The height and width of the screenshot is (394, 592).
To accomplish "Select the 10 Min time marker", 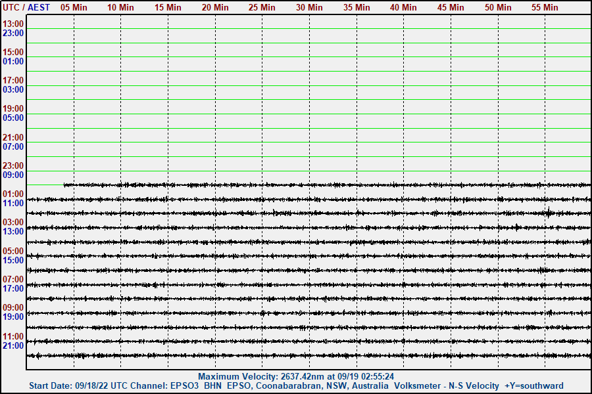I will tap(120, 7).
